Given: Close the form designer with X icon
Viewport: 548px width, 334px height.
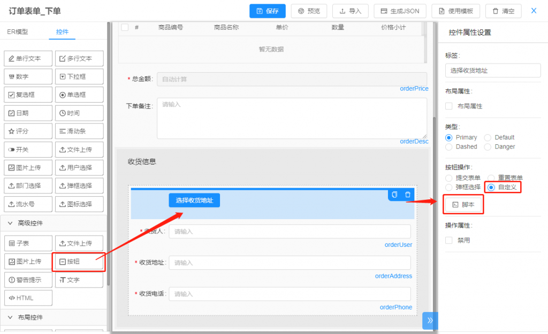Looking at the screenshot, I should (534, 11).
